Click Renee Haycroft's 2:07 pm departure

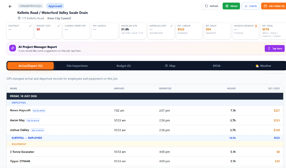164,110
